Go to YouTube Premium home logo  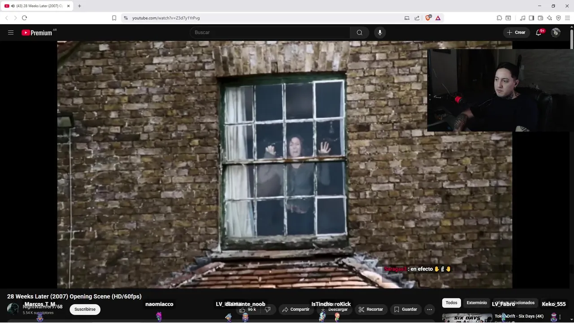[x=37, y=32]
